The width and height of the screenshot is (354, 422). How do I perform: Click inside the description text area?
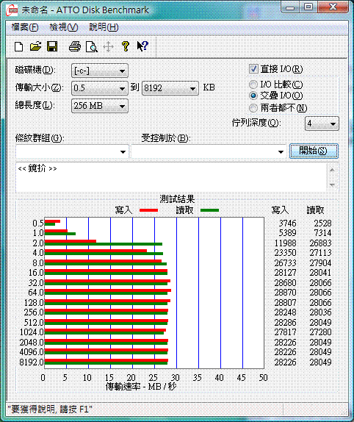pos(171,178)
